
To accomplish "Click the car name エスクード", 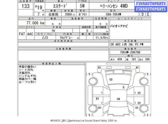I will click(60, 6).
